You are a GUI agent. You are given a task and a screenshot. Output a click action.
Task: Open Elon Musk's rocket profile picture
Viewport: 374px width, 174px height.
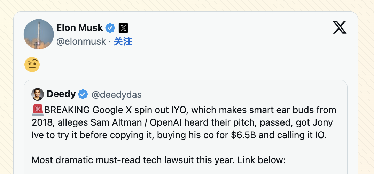point(39,34)
